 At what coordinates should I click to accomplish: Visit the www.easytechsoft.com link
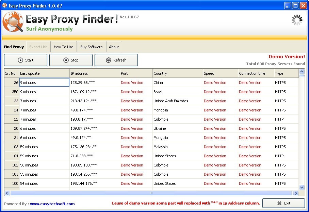tap(52, 204)
